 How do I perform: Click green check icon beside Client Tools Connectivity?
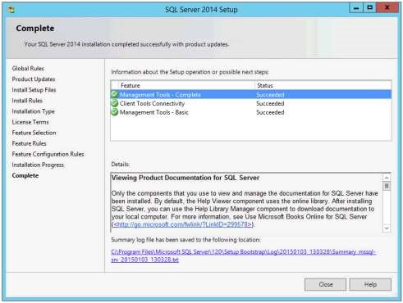coord(115,103)
